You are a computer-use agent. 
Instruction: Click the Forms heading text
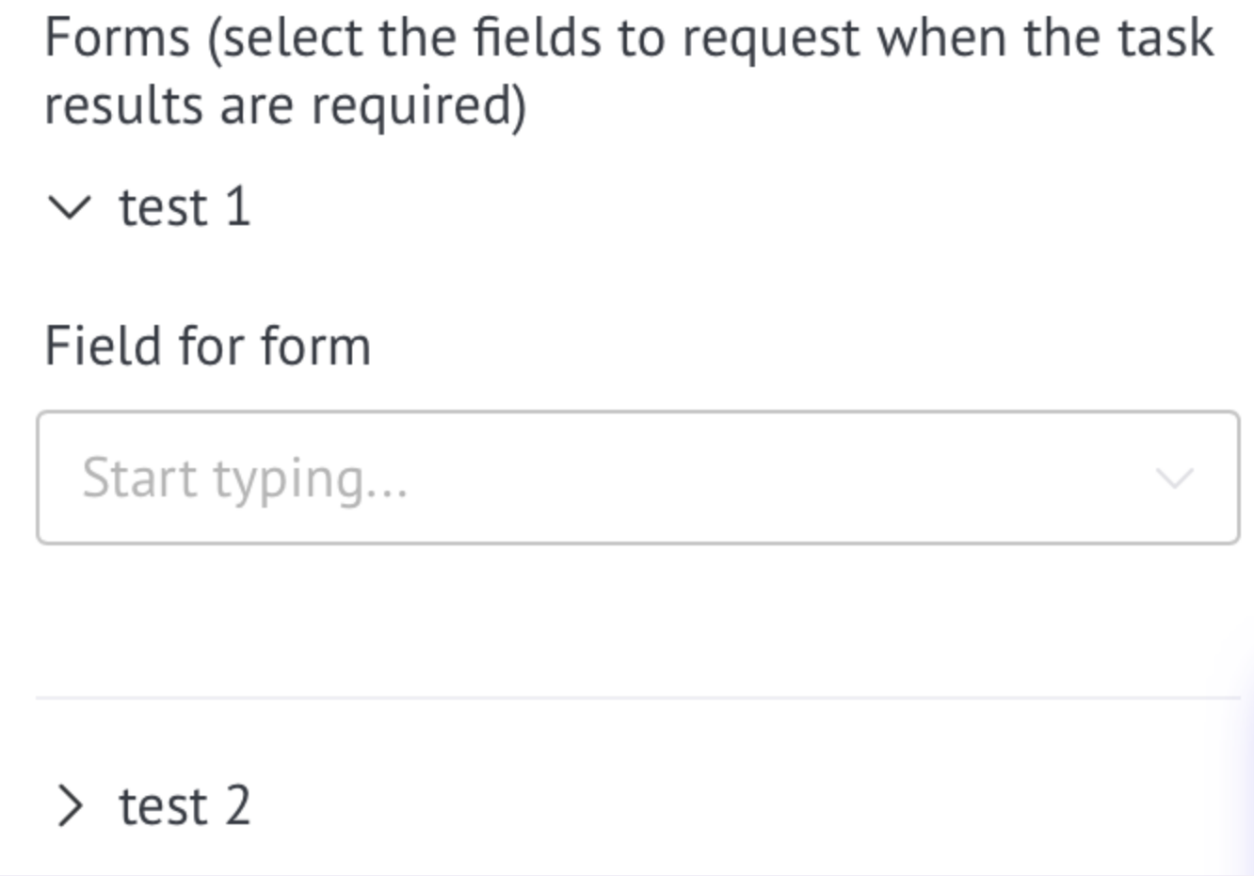point(629,72)
